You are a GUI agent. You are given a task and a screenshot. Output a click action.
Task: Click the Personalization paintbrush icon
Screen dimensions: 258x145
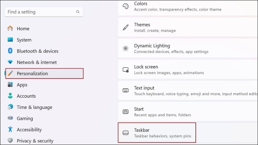pyautogui.click(x=10, y=73)
